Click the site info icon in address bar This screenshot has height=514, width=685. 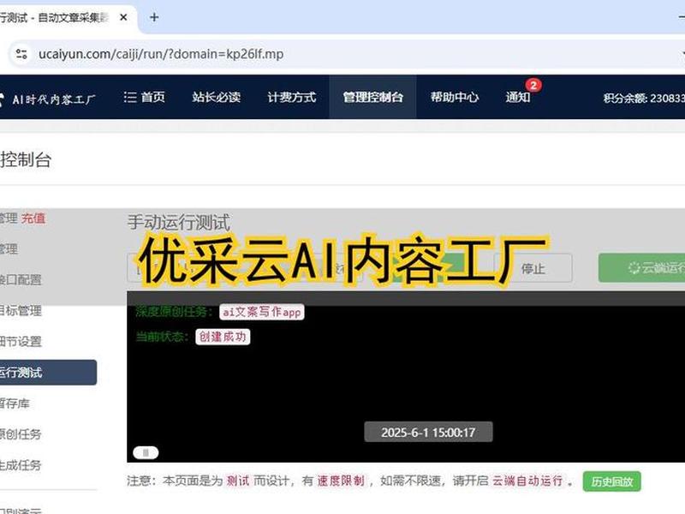tap(21, 54)
